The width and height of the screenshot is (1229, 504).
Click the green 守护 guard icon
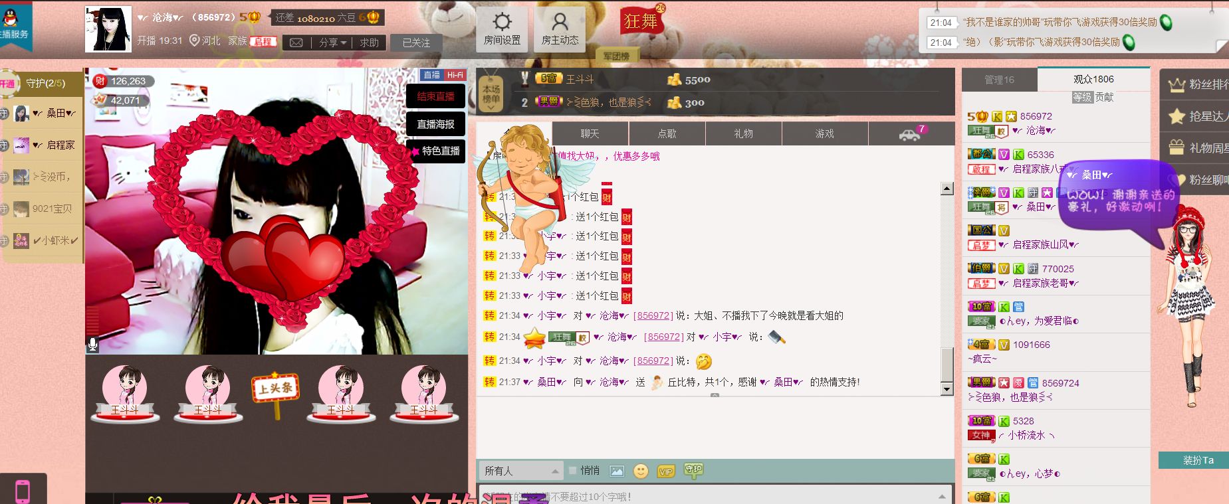[693, 470]
